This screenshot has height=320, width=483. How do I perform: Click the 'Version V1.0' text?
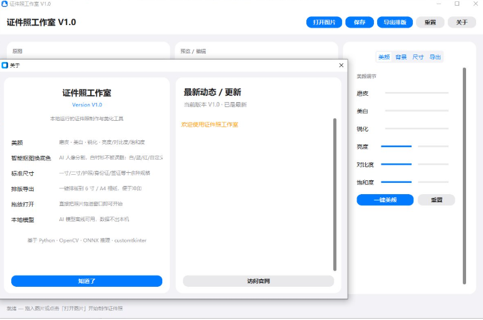[87, 105]
